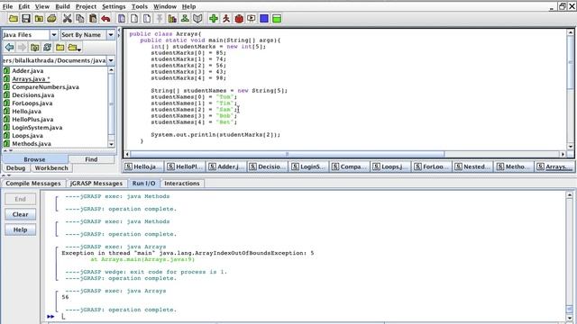This screenshot has width=577, height=324.
Task: Select Methods.java in the file list
Action: [32, 144]
